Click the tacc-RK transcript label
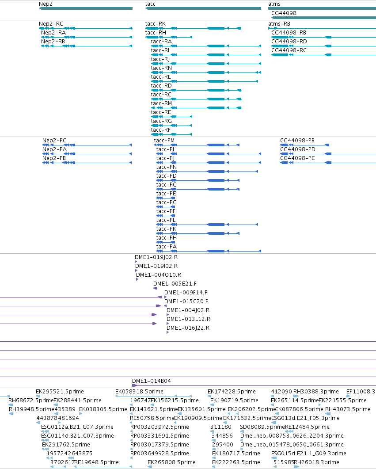The height and width of the screenshot is (469, 376). [156, 23]
